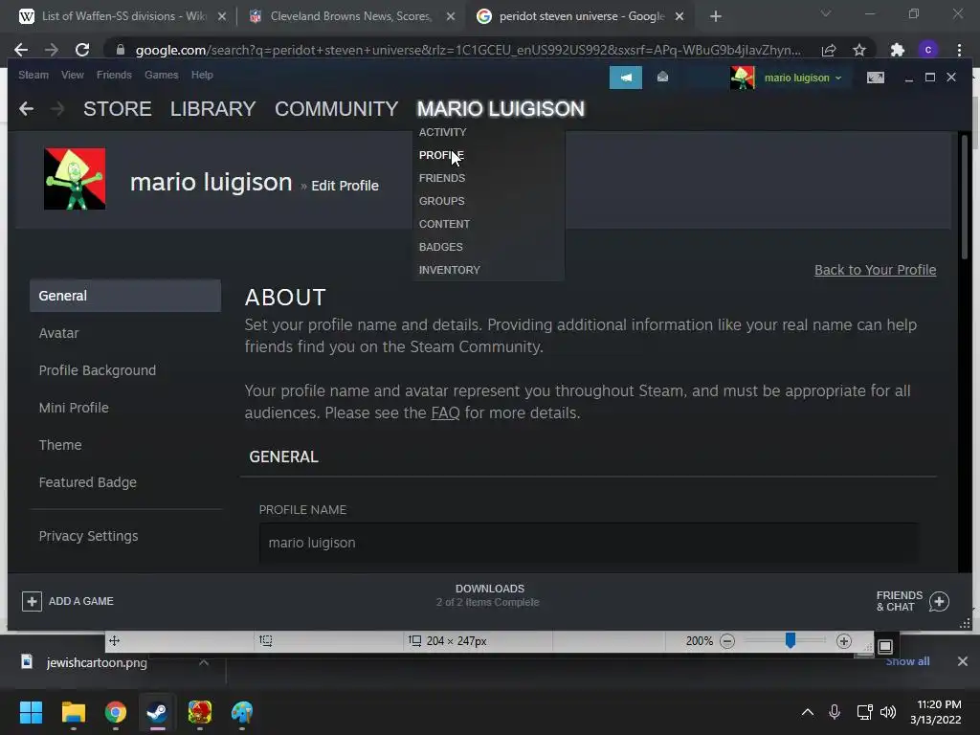Open Friends & Chat plus icon

coord(939,601)
